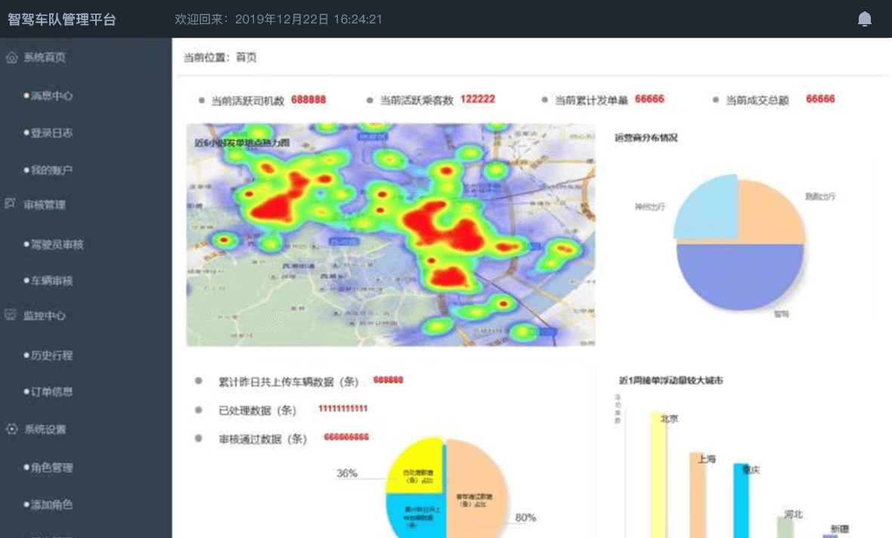Screen dimensions: 892x538
Task: Click the 当前活跃司机数 label
Action: (247, 100)
